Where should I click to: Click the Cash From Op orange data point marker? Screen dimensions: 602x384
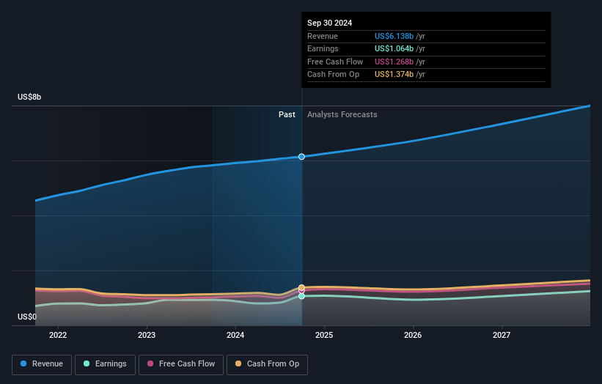[x=302, y=287]
